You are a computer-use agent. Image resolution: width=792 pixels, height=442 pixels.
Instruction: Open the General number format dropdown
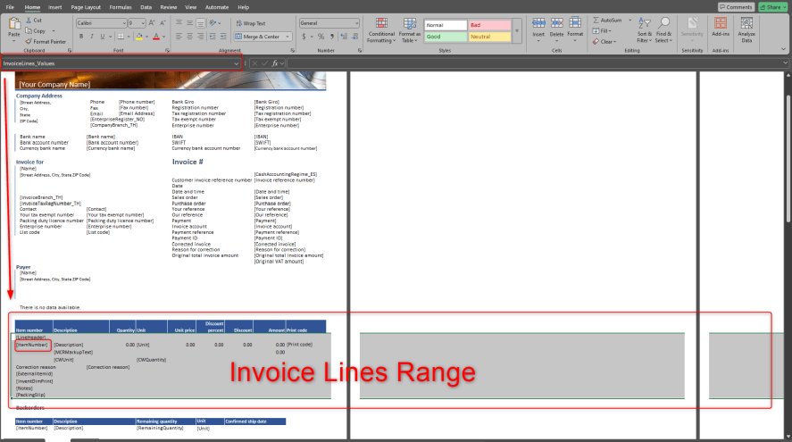(329, 22)
